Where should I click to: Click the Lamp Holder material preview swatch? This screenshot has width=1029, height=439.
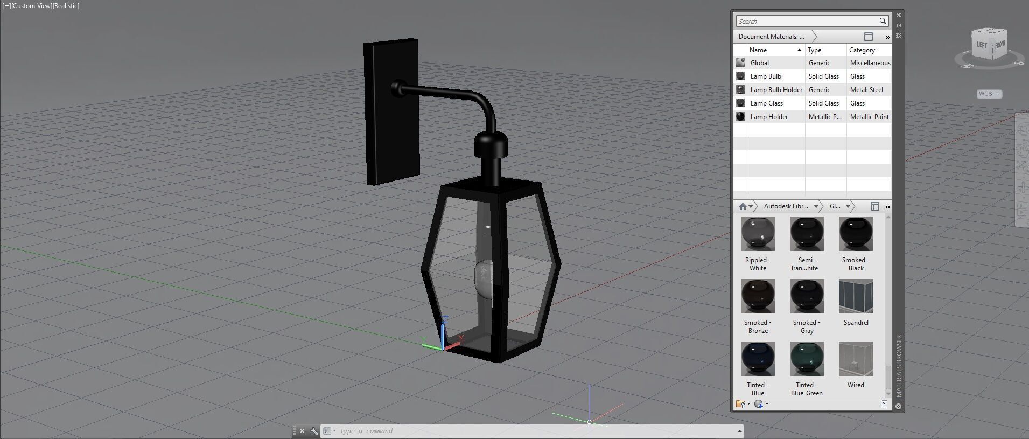coord(740,116)
